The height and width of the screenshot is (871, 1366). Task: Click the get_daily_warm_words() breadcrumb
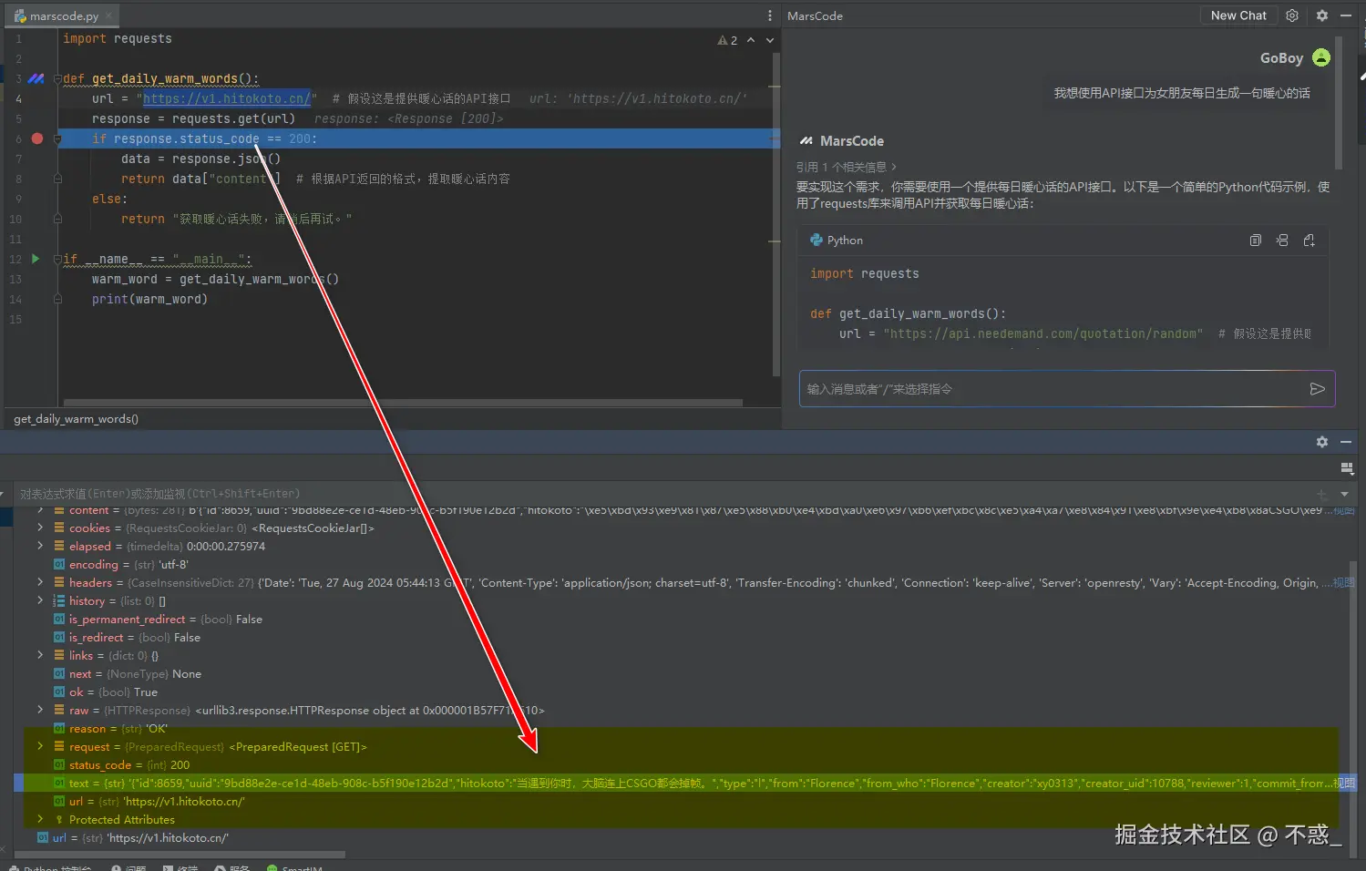76,419
